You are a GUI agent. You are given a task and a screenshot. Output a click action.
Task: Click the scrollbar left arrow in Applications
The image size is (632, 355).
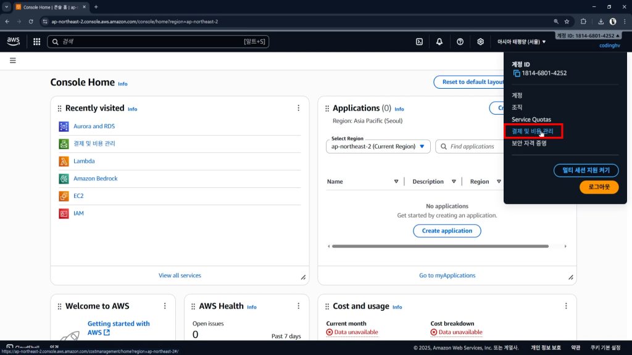coord(329,246)
